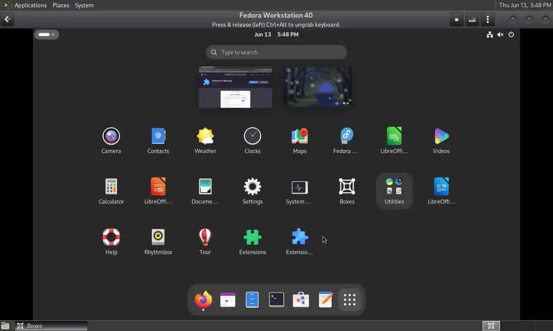
Task: Open Text Editor from the dock
Action: click(x=325, y=300)
